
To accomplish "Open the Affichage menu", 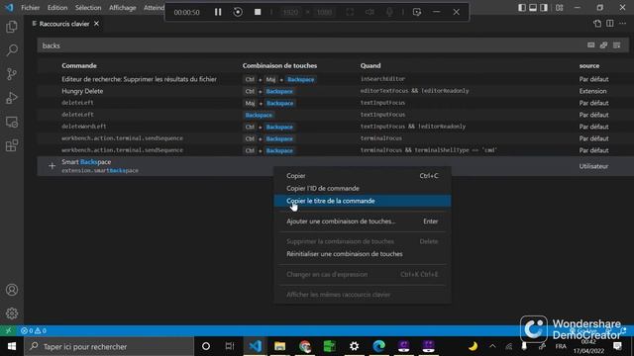I will 123,8.
